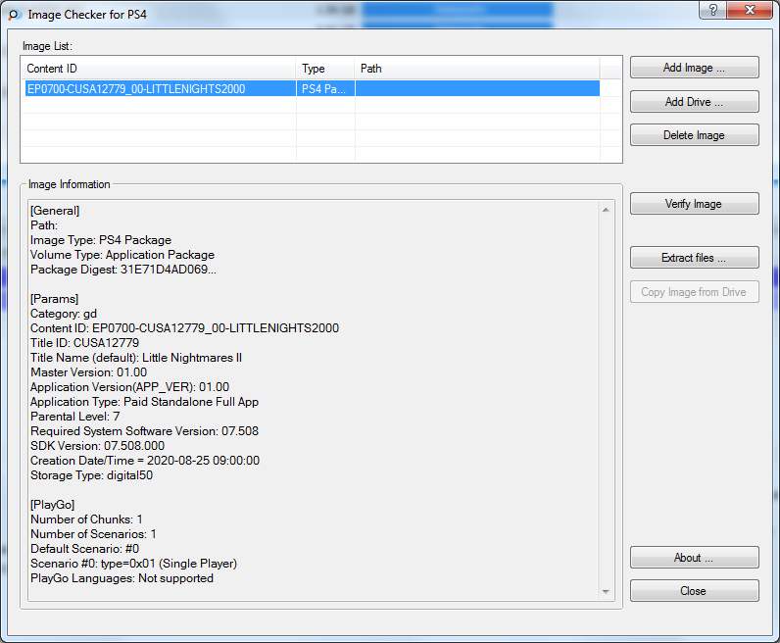The width and height of the screenshot is (780, 643).
Task: Click 'Volume Type: Application Package' line
Action: tap(122, 255)
